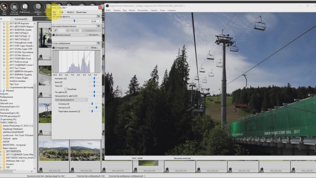Expand the 2017-ПОКРОВИ-Осінь folder
The width and height of the screenshot is (316, 178).
4,58
